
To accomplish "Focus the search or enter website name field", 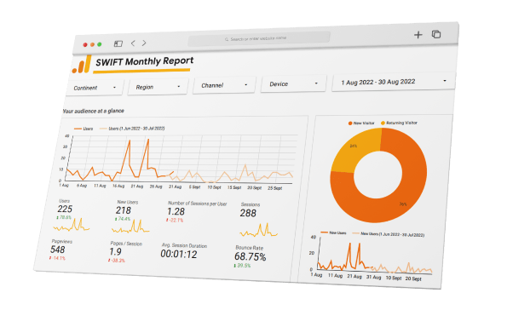I will click(259, 39).
